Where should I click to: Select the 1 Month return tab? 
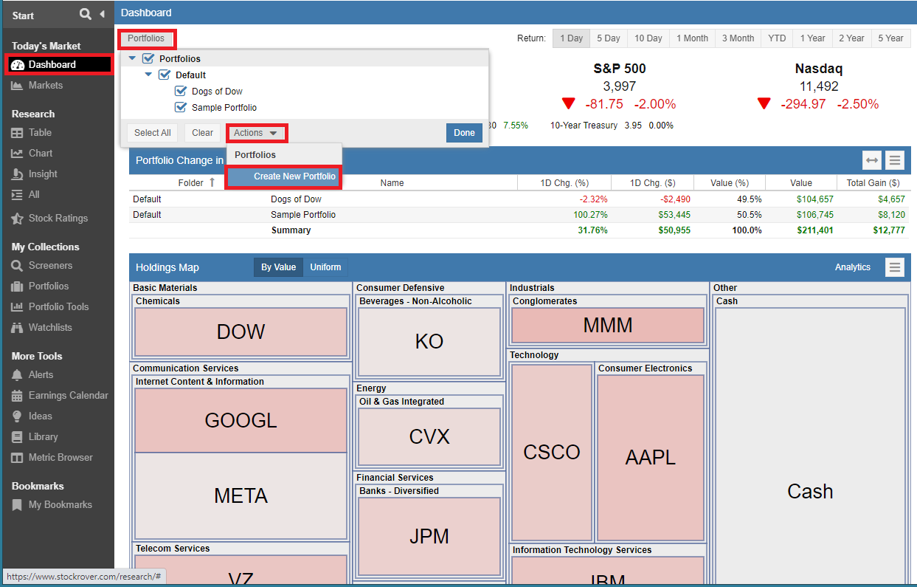pos(692,38)
